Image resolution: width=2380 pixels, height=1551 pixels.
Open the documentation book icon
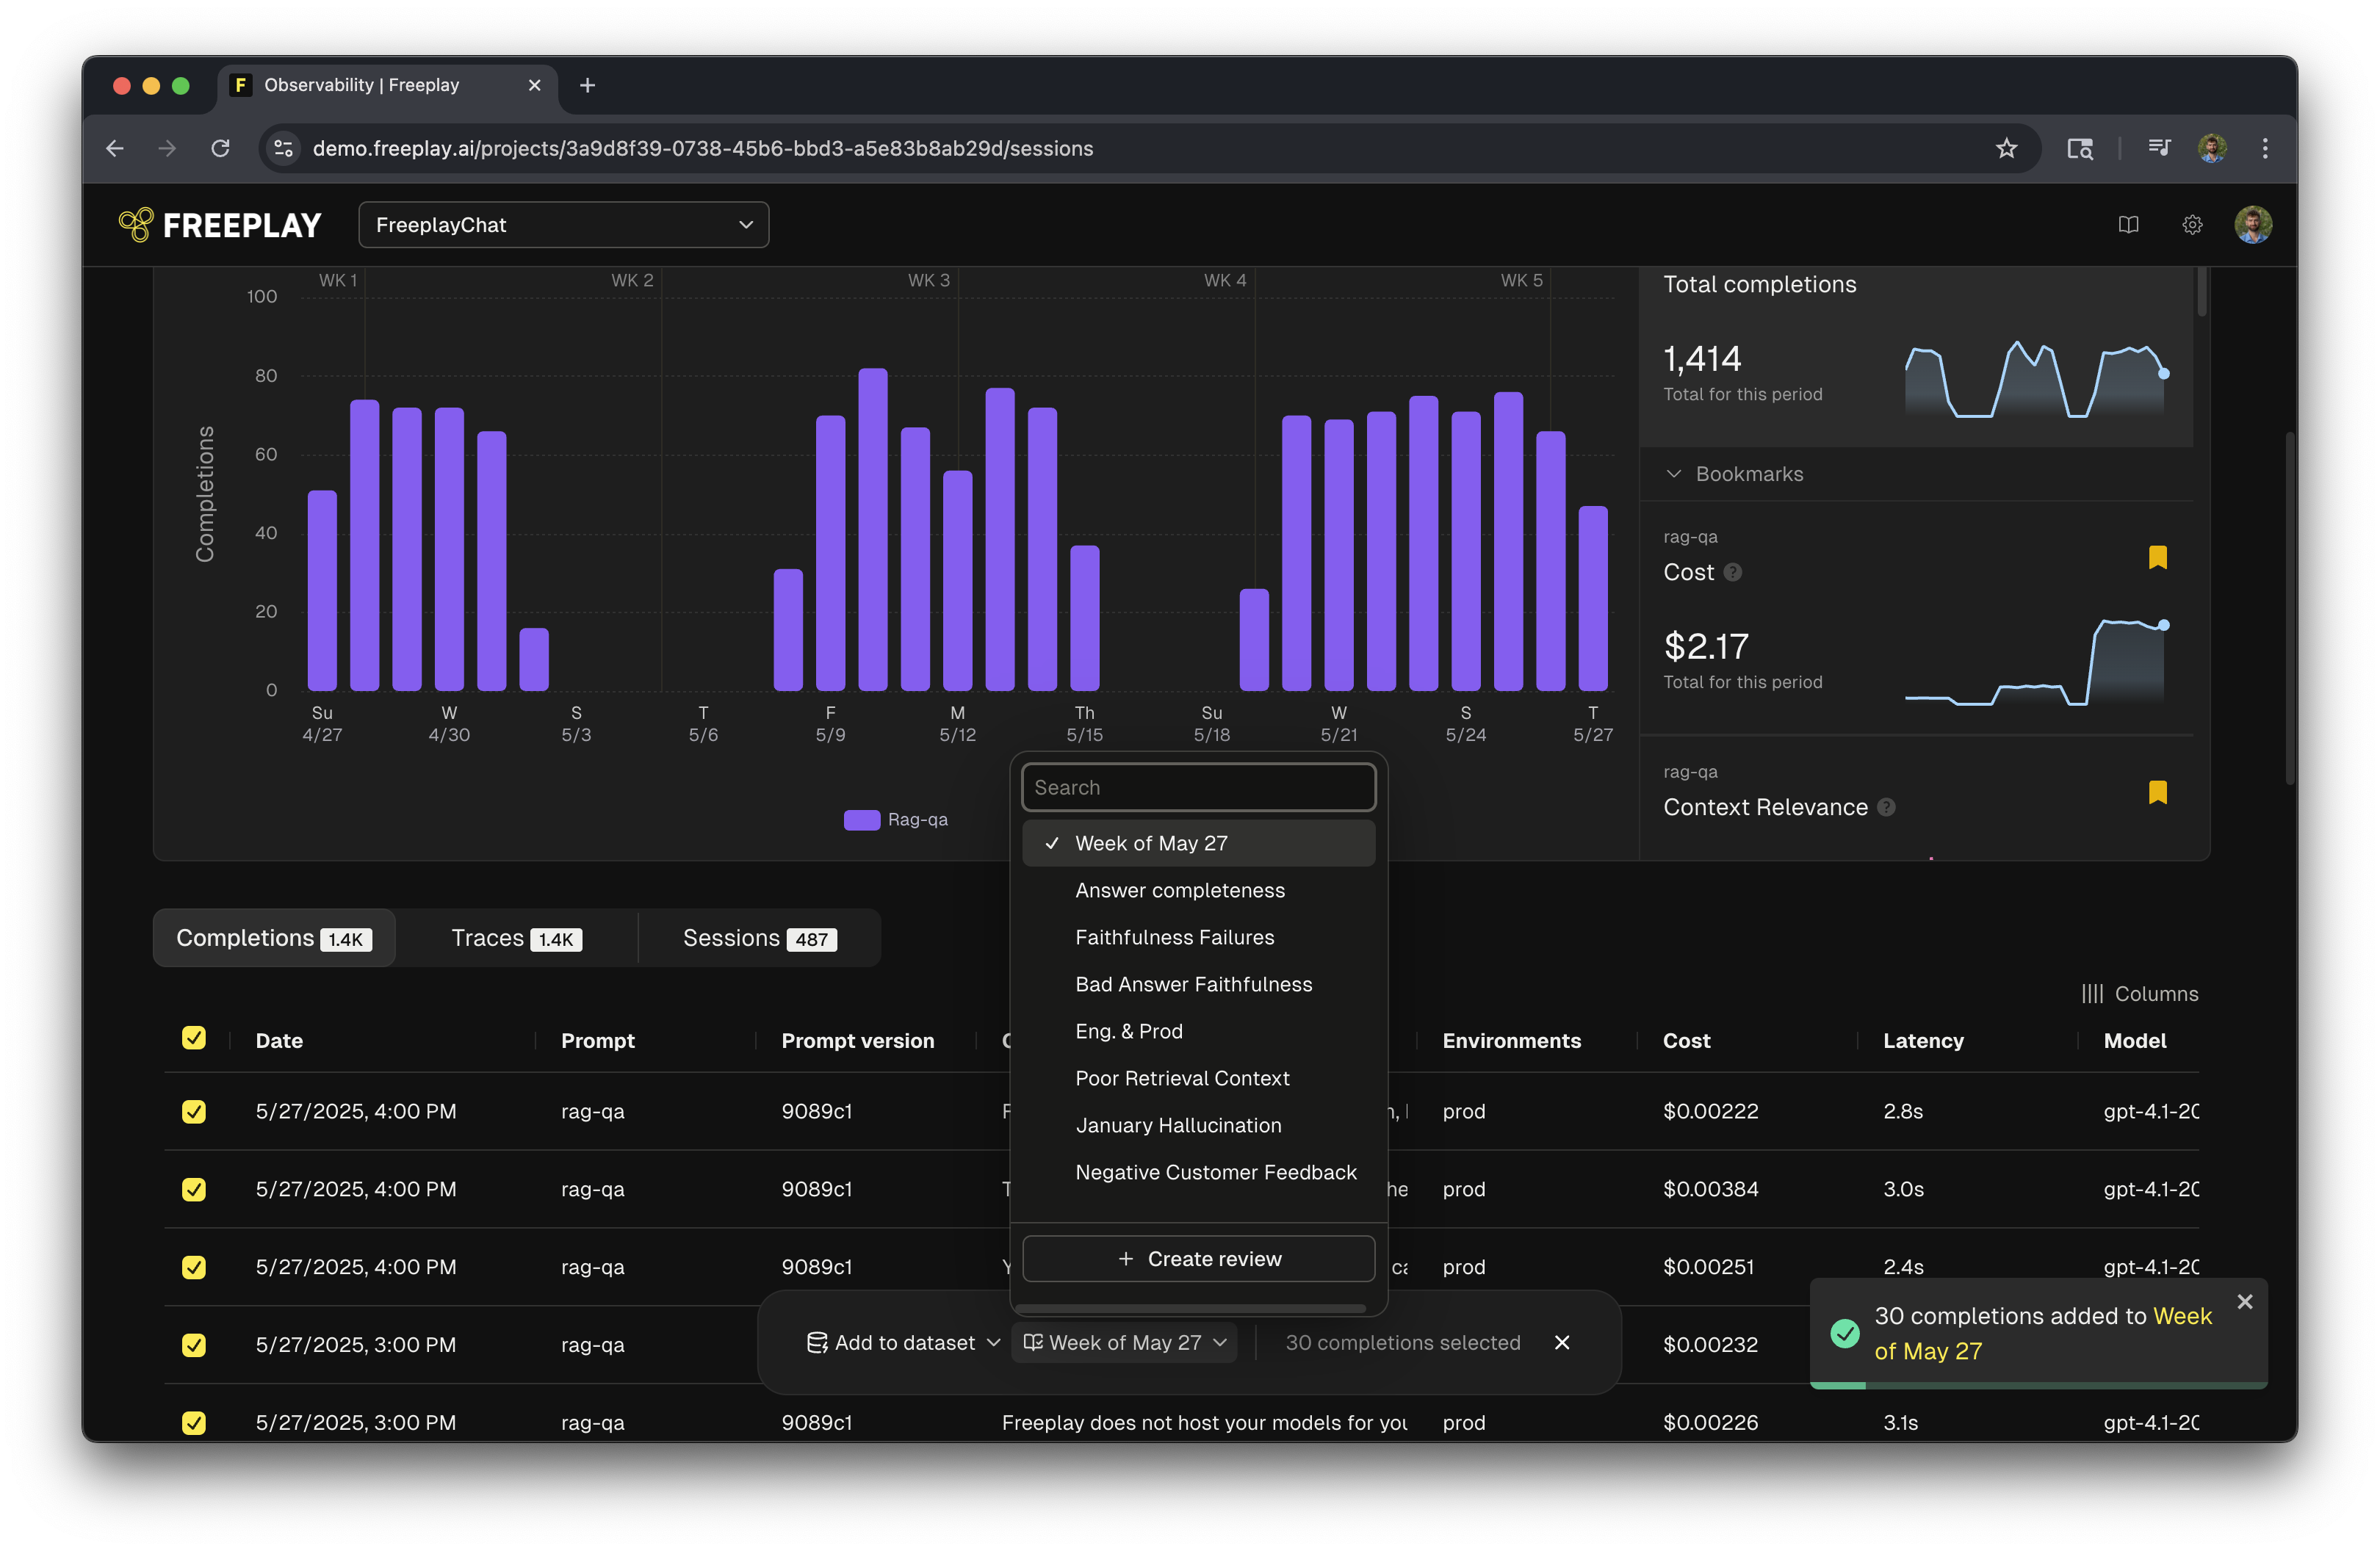pyautogui.click(x=2128, y=225)
